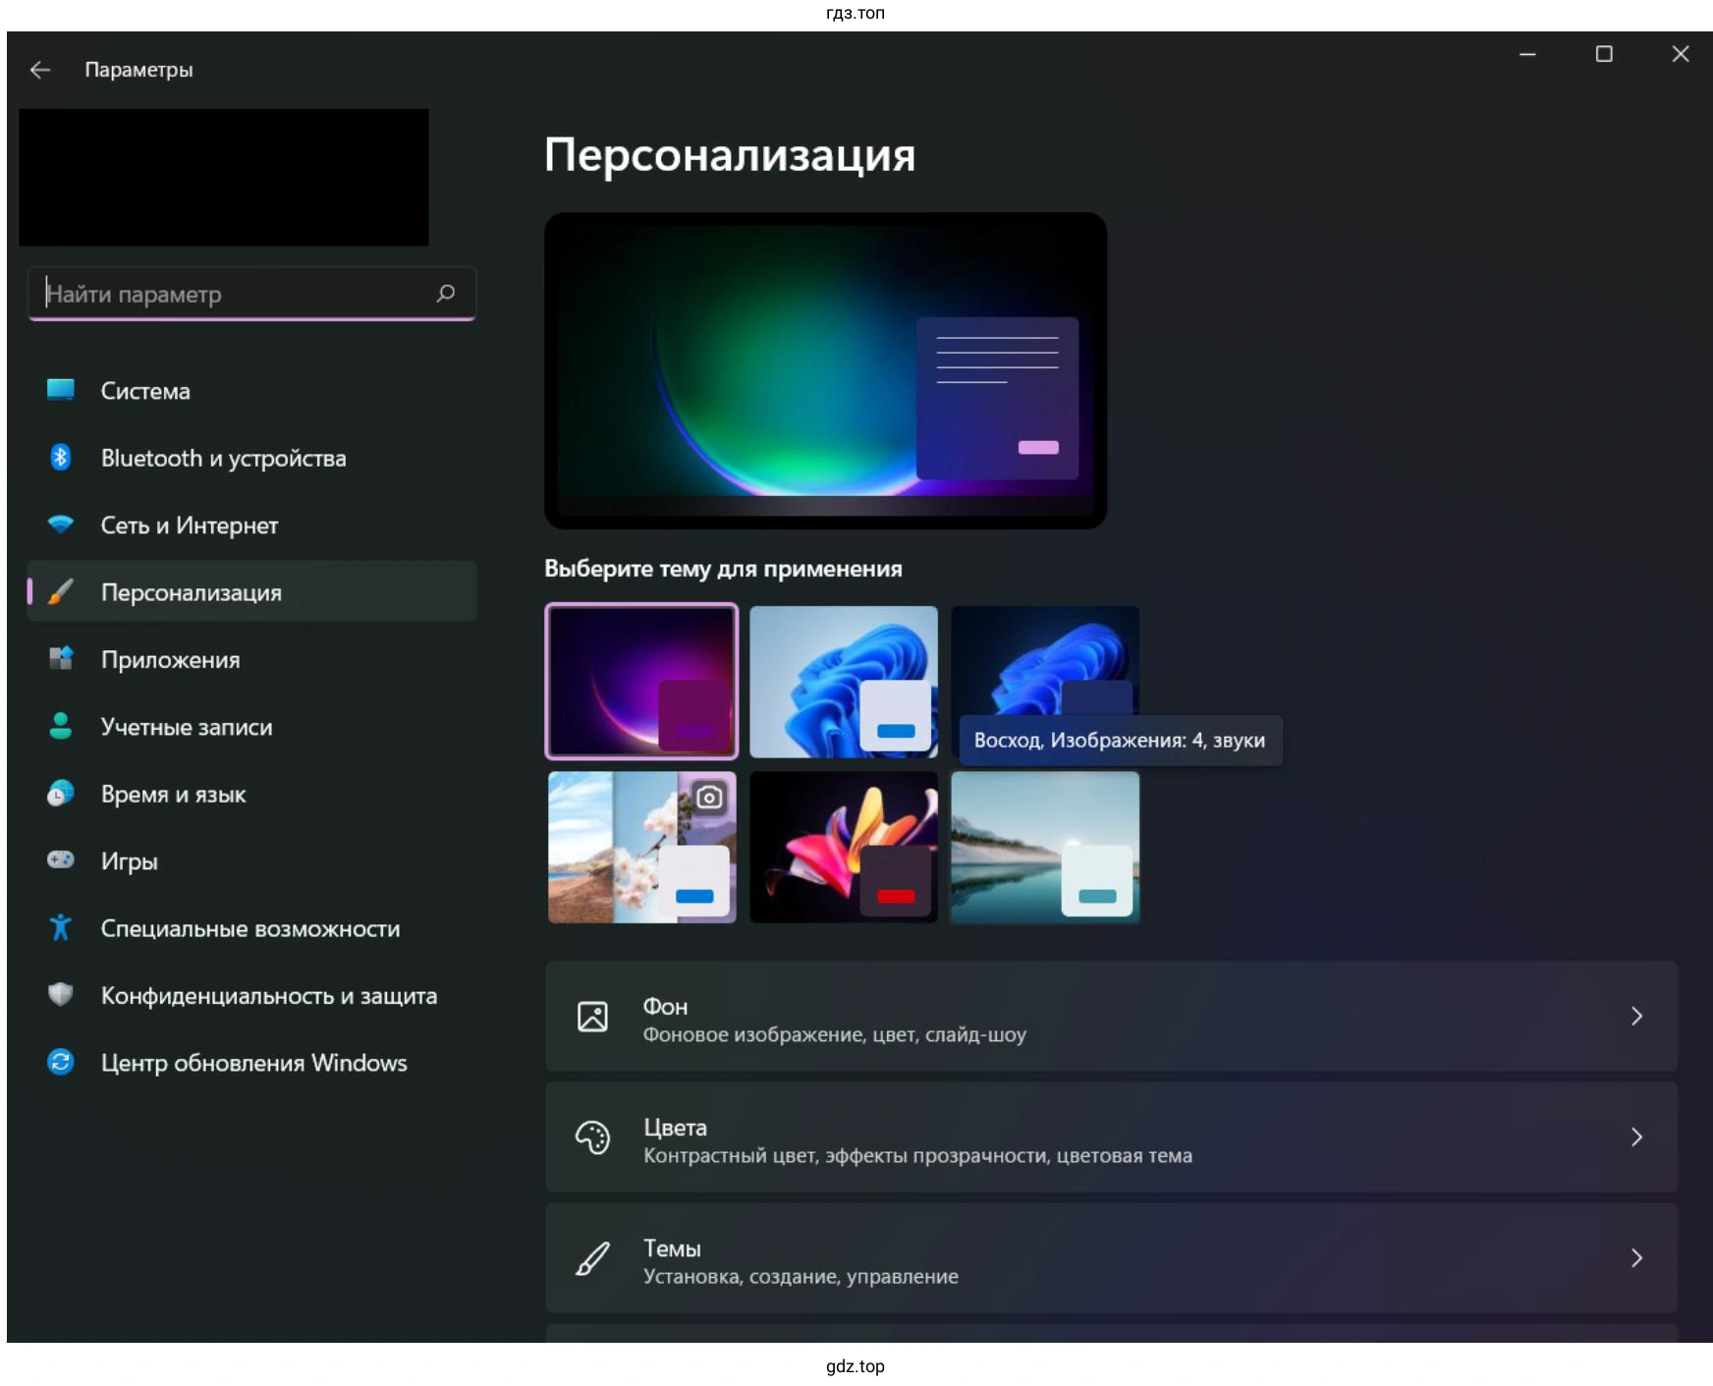Click the Windows Update refresh icon
The image size is (1713, 1386).
pos(61,1062)
